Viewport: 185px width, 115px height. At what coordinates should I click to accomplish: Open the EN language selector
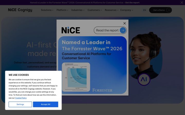click(144, 10)
